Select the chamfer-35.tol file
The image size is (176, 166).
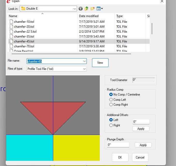(x=24, y=37)
